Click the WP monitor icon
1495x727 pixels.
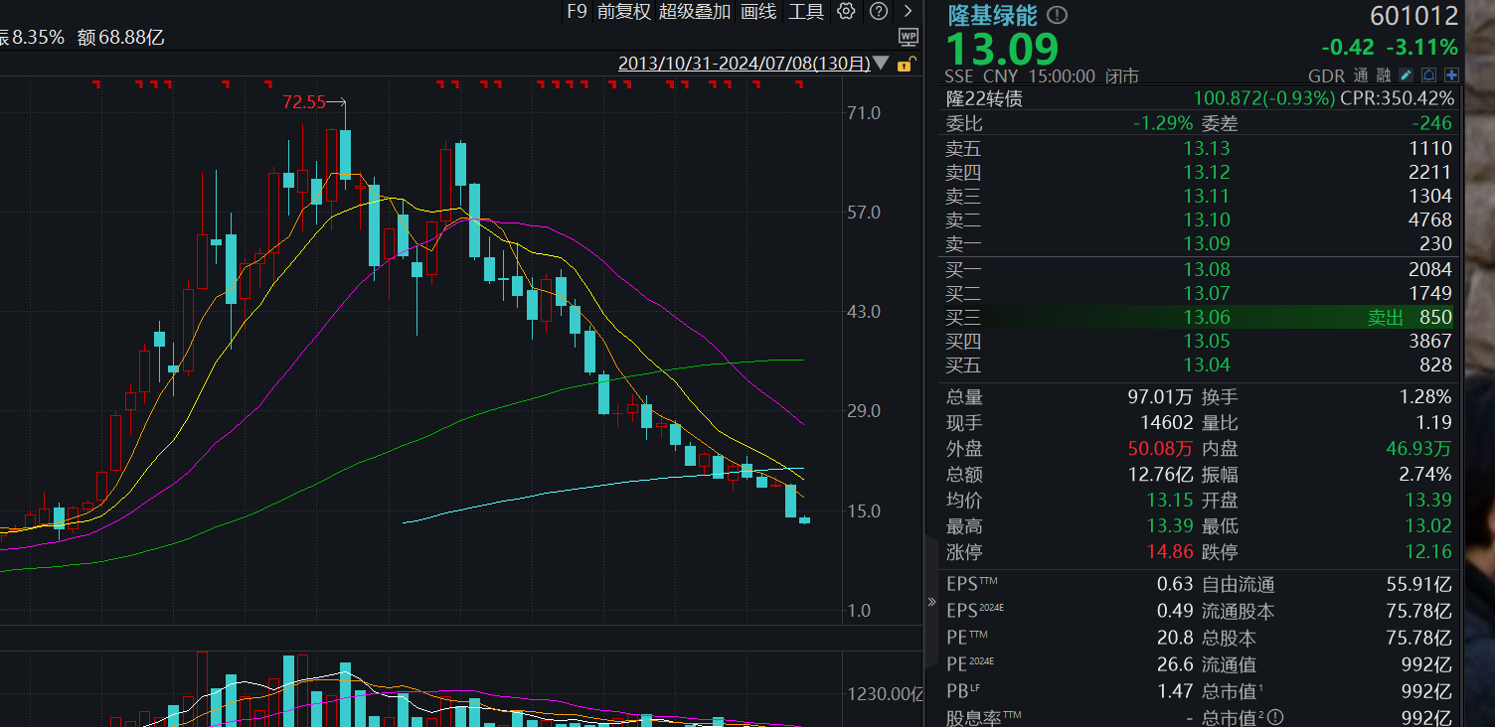tap(909, 37)
